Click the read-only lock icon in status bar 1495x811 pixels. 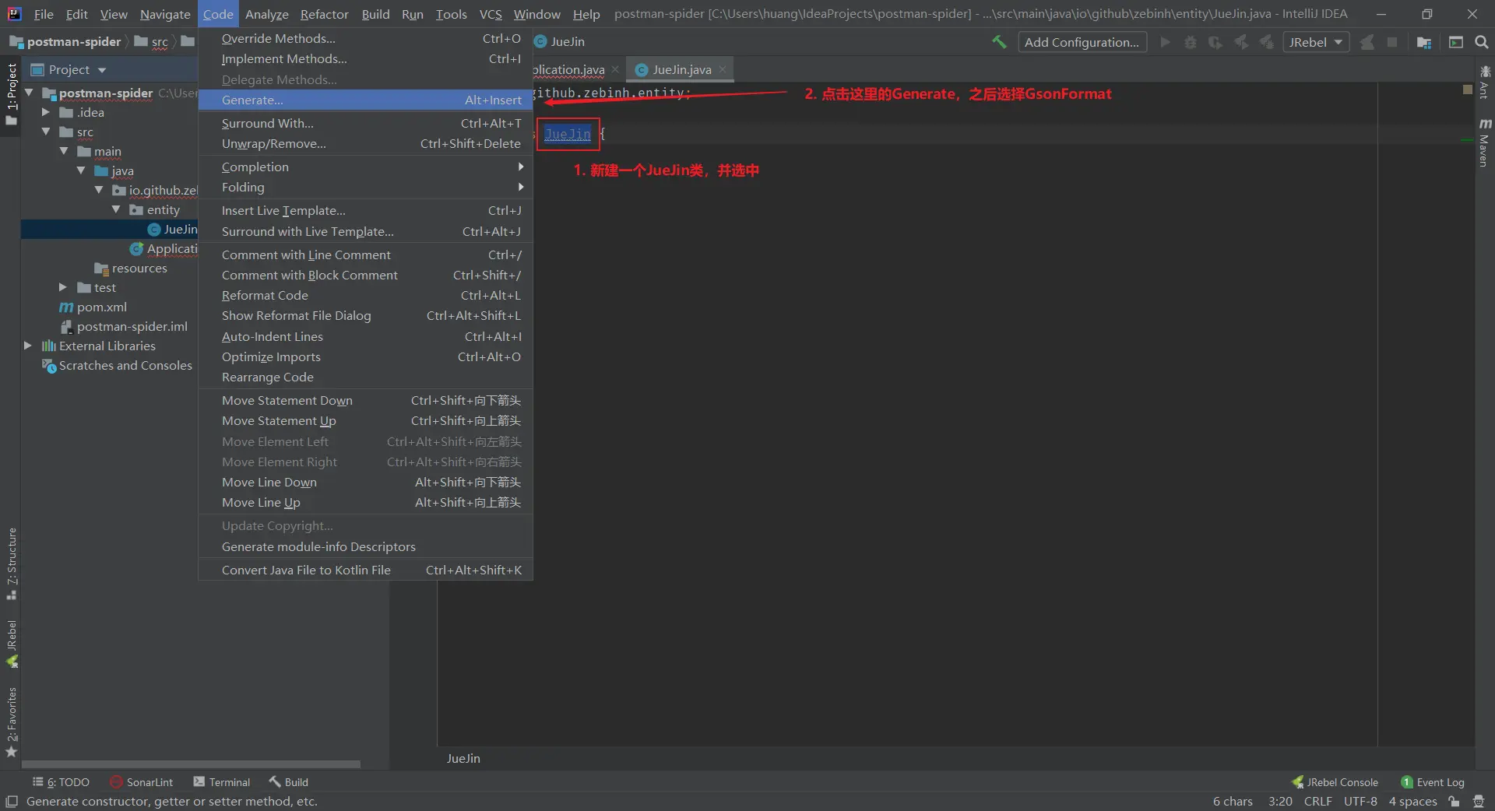pyautogui.click(x=1454, y=802)
